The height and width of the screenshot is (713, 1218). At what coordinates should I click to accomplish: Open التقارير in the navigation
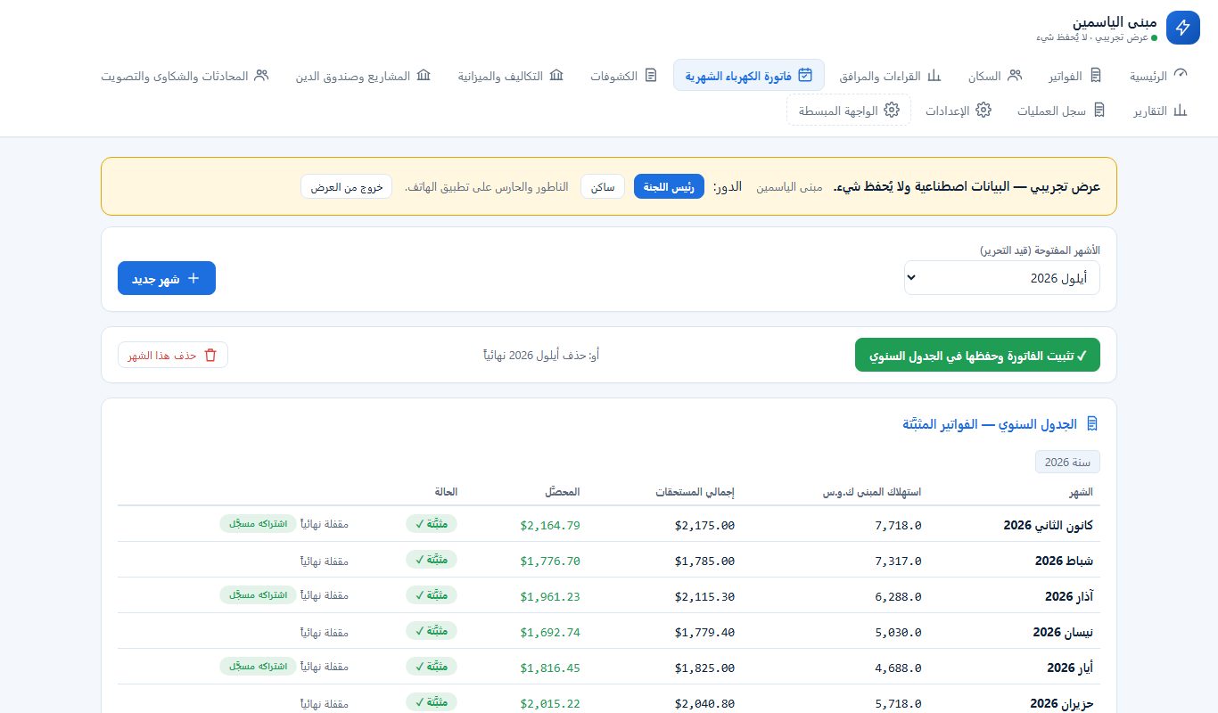pos(1161,111)
